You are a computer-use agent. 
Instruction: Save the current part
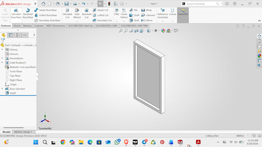[x=67, y=4]
